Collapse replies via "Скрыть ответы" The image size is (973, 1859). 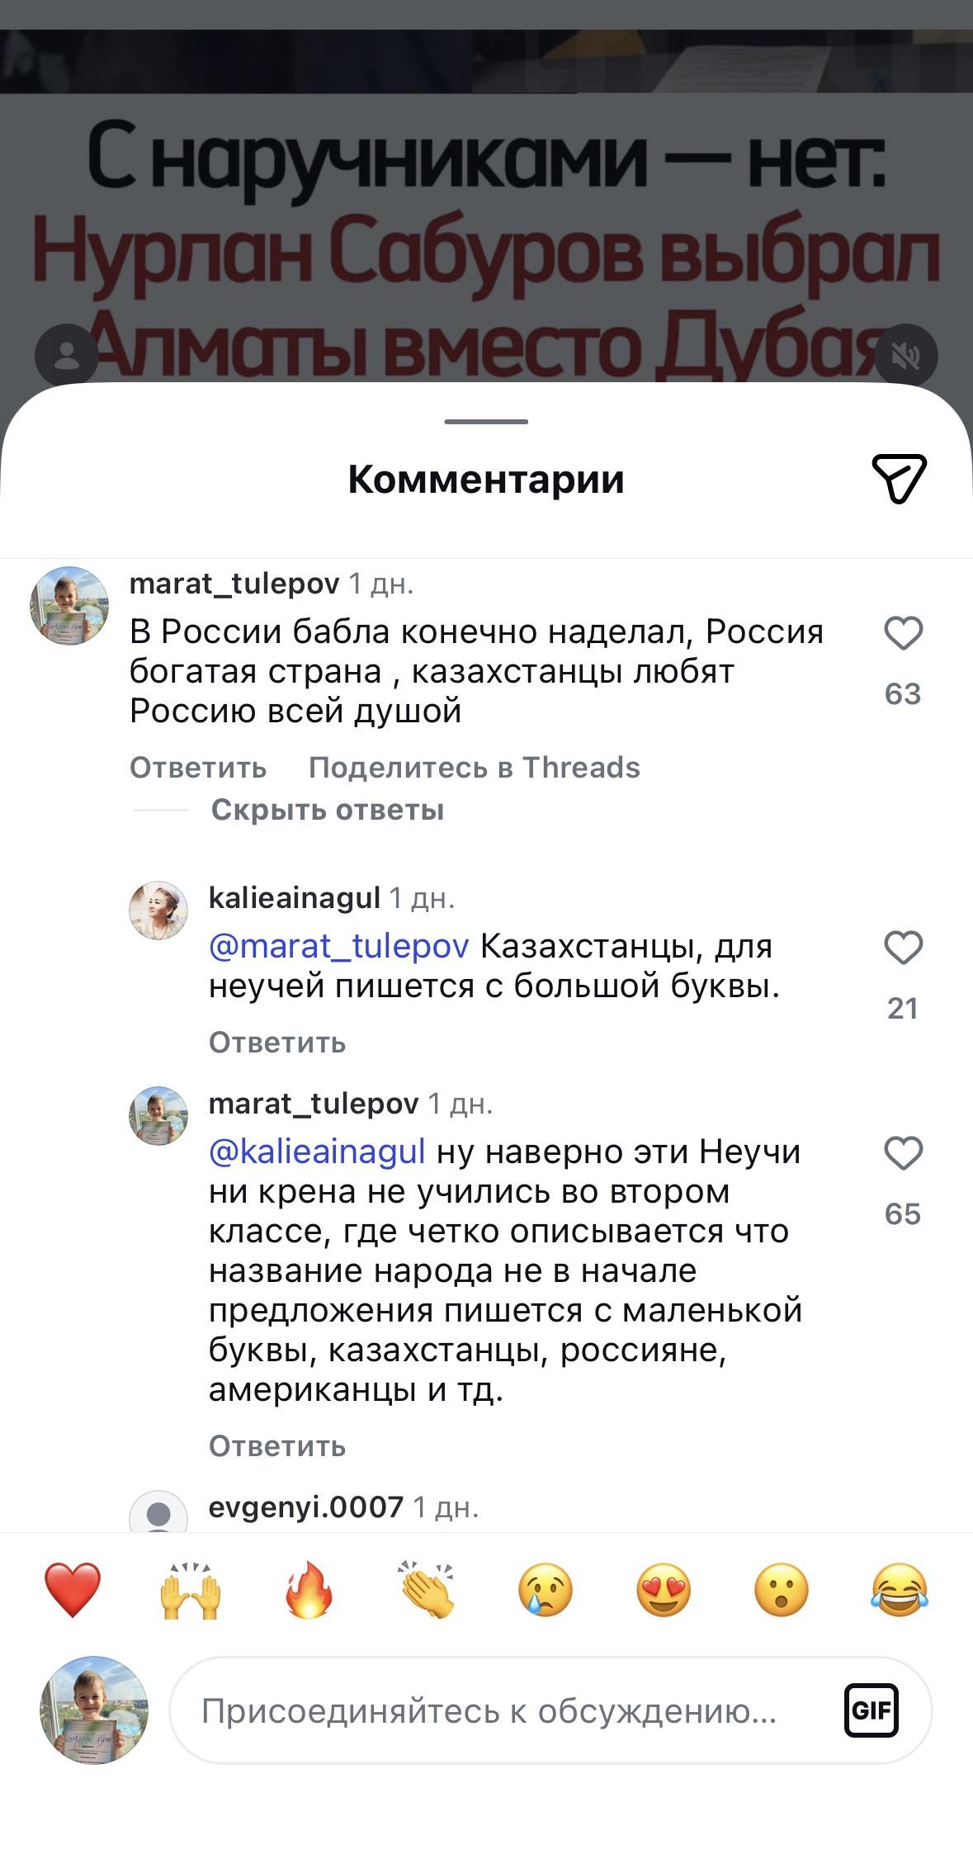(x=327, y=810)
